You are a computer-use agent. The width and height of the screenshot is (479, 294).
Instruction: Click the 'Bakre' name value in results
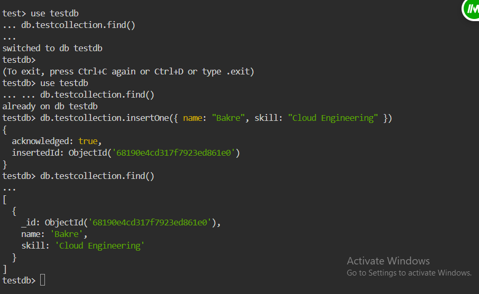click(x=66, y=234)
